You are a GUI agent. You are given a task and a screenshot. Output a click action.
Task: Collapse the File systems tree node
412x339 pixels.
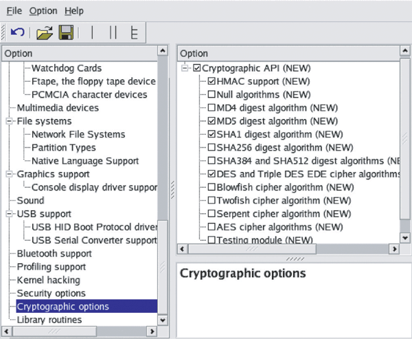(x=10, y=121)
